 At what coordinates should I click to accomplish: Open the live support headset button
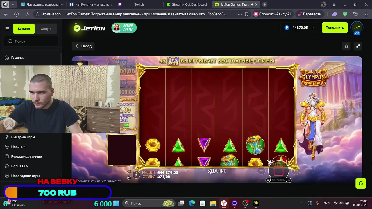361,183
